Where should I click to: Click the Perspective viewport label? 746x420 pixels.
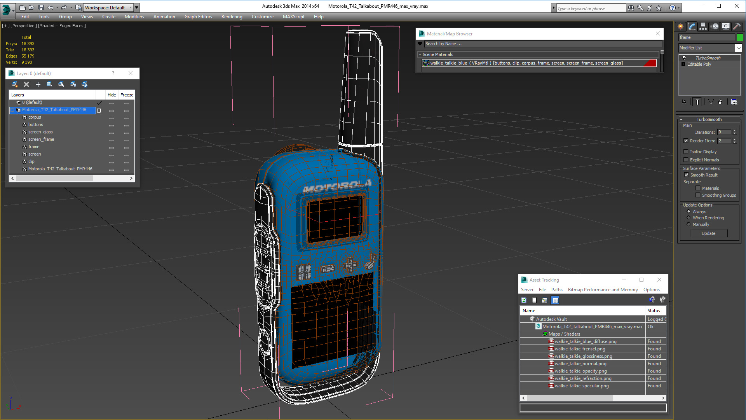tap(23, 26)
